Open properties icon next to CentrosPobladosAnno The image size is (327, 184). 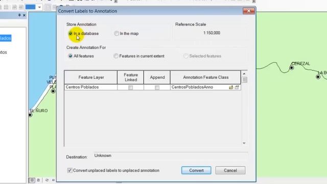click(237, 87)
